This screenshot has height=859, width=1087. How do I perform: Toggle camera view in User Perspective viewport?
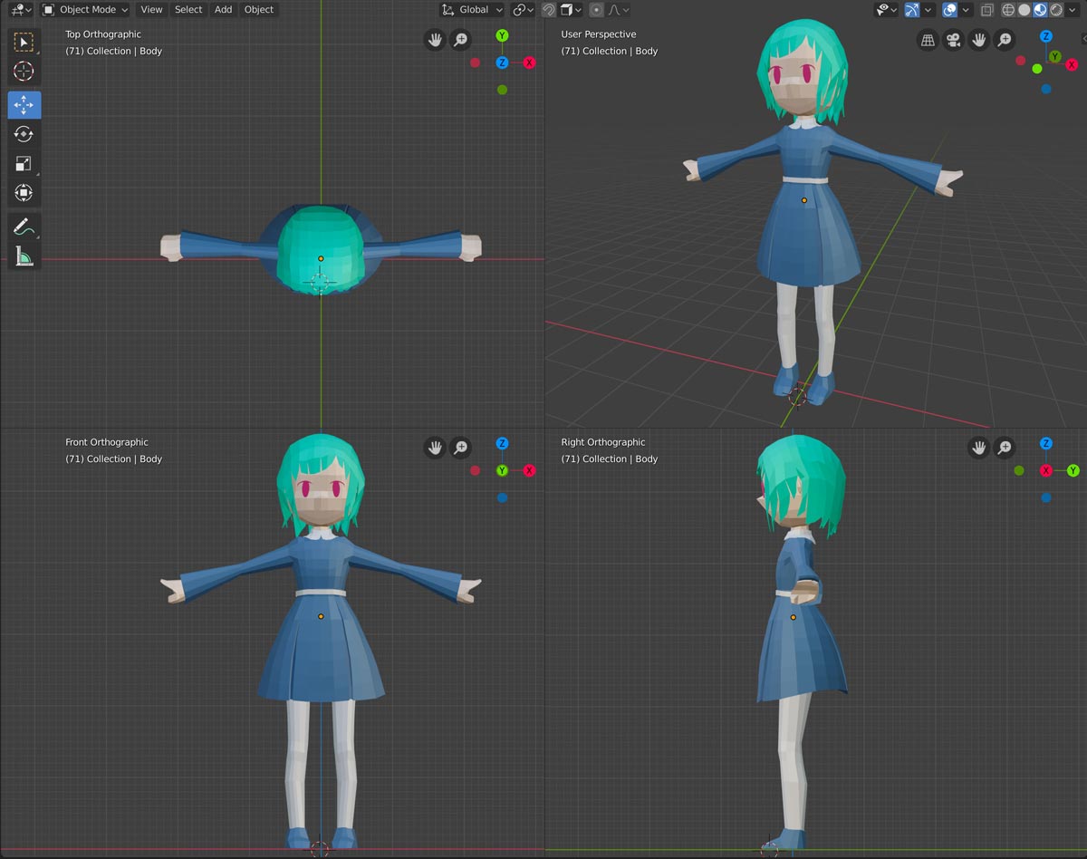point(953,40)
